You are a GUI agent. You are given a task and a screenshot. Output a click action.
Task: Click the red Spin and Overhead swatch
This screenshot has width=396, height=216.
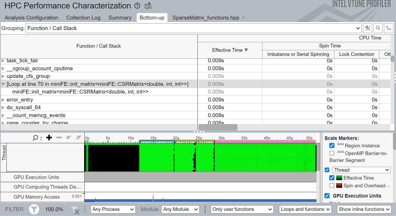pos(339,186)
